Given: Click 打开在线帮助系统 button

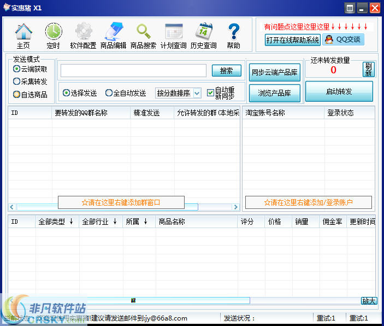Looking at the screenshot, I should point(293,40).
